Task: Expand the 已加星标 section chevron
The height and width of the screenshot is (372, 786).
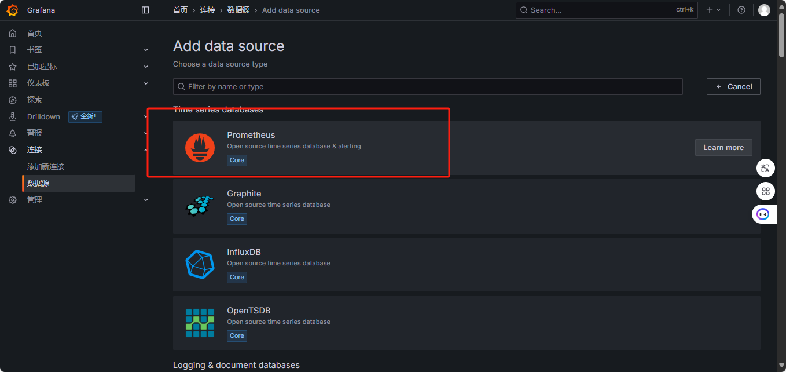Action: coord(146,67)
